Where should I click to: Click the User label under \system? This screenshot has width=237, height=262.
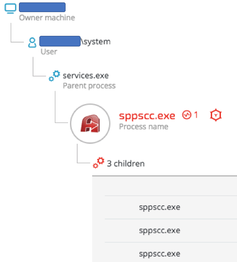coord(49,52)
